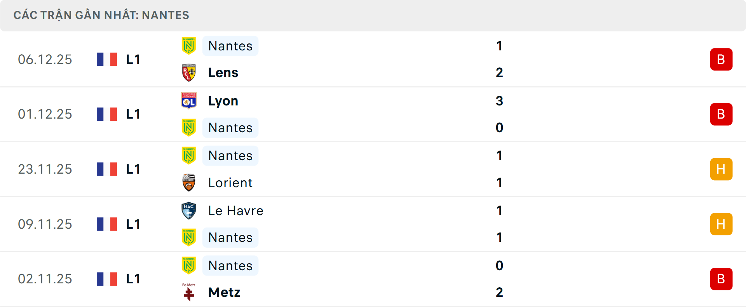The image size is (746, 307).
Task: Click French flag in 01.12.25 row
Action: 107,114
